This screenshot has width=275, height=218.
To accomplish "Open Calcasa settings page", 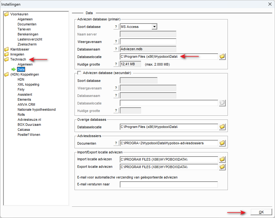I will tap(24, 130).
